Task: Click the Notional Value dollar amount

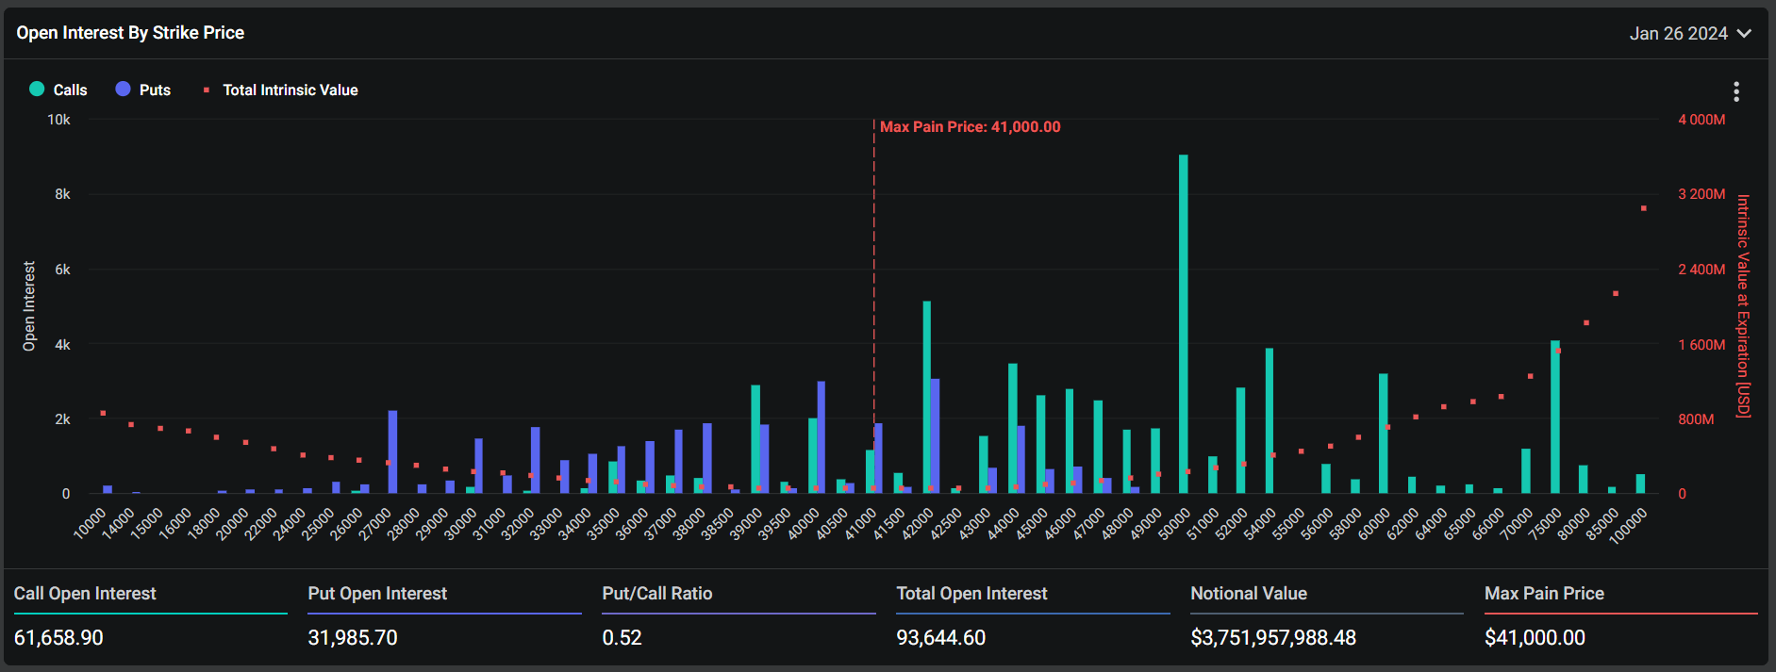Action: tap(1272, 638)
